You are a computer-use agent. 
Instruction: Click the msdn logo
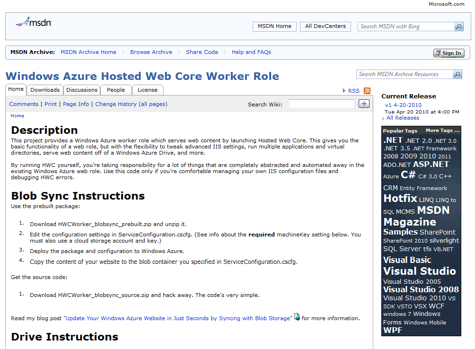[34, 22]
